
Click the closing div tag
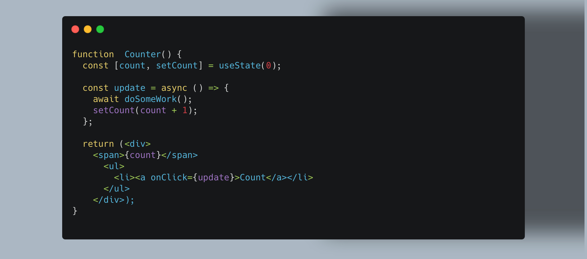click(109, 200)
